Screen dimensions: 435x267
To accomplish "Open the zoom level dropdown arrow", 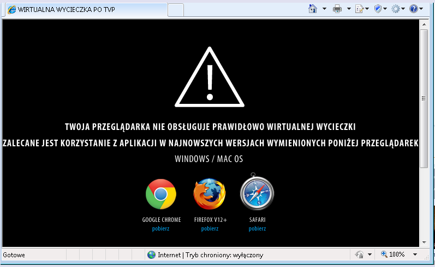I will point(415,254).
